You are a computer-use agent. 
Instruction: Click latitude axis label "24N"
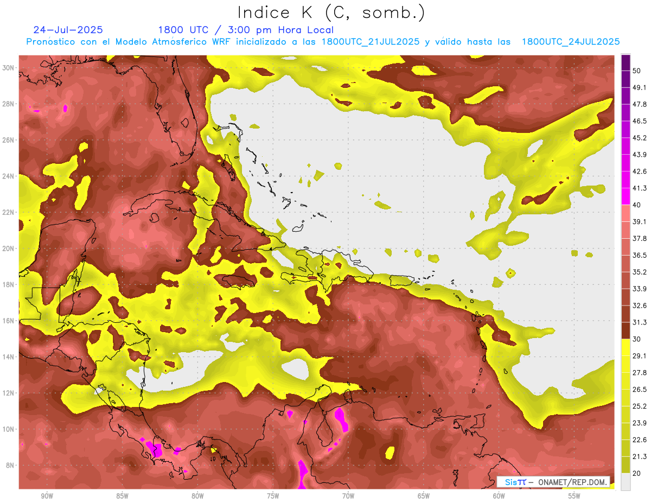click(x=9, y=176)
